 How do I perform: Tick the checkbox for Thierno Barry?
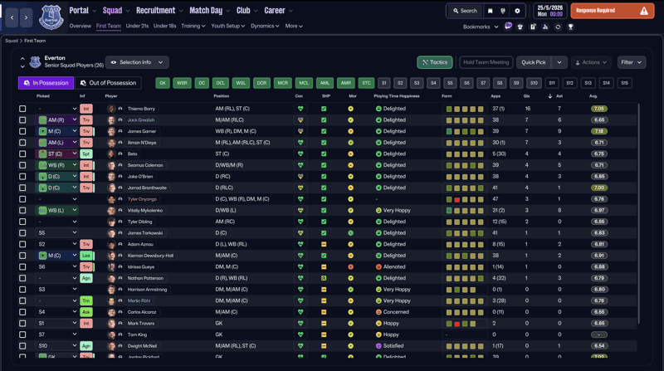pos(22,109)
